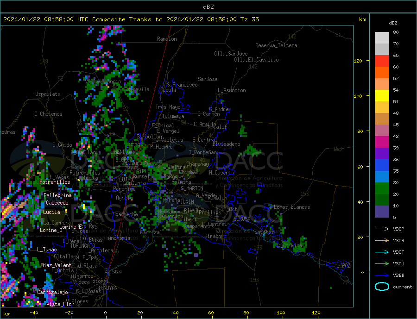The width and height of the screenshot is (417, 319).
Task: Click the 'Diaz_Valent' map label
Action: click(x=56, y=265)
